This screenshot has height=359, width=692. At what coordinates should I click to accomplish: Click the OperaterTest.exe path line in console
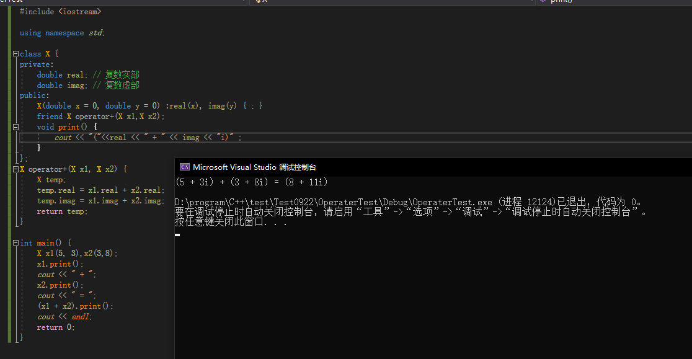tap(409, 202)
